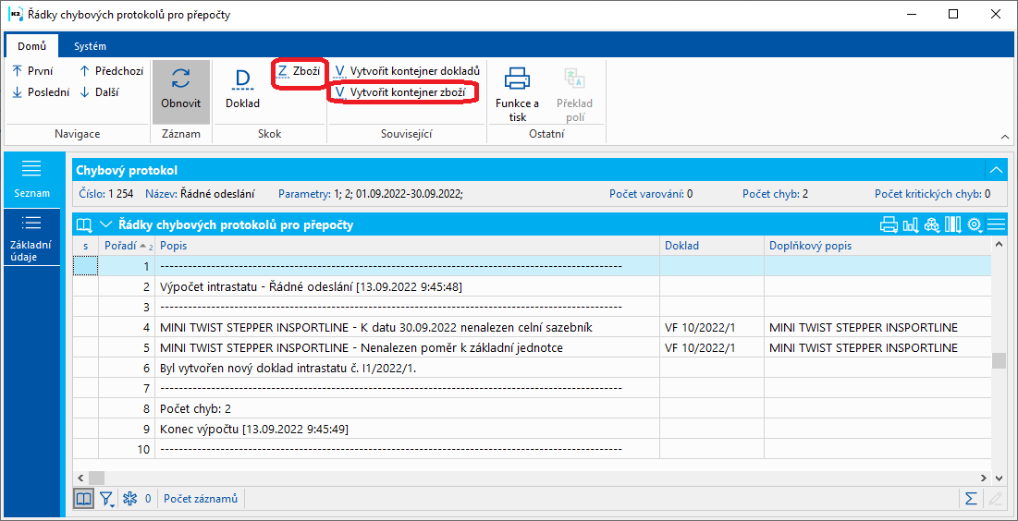1018x521 pixels.
Task: Click the K2 application icon in title bar
Action: [x=15, y=14]
